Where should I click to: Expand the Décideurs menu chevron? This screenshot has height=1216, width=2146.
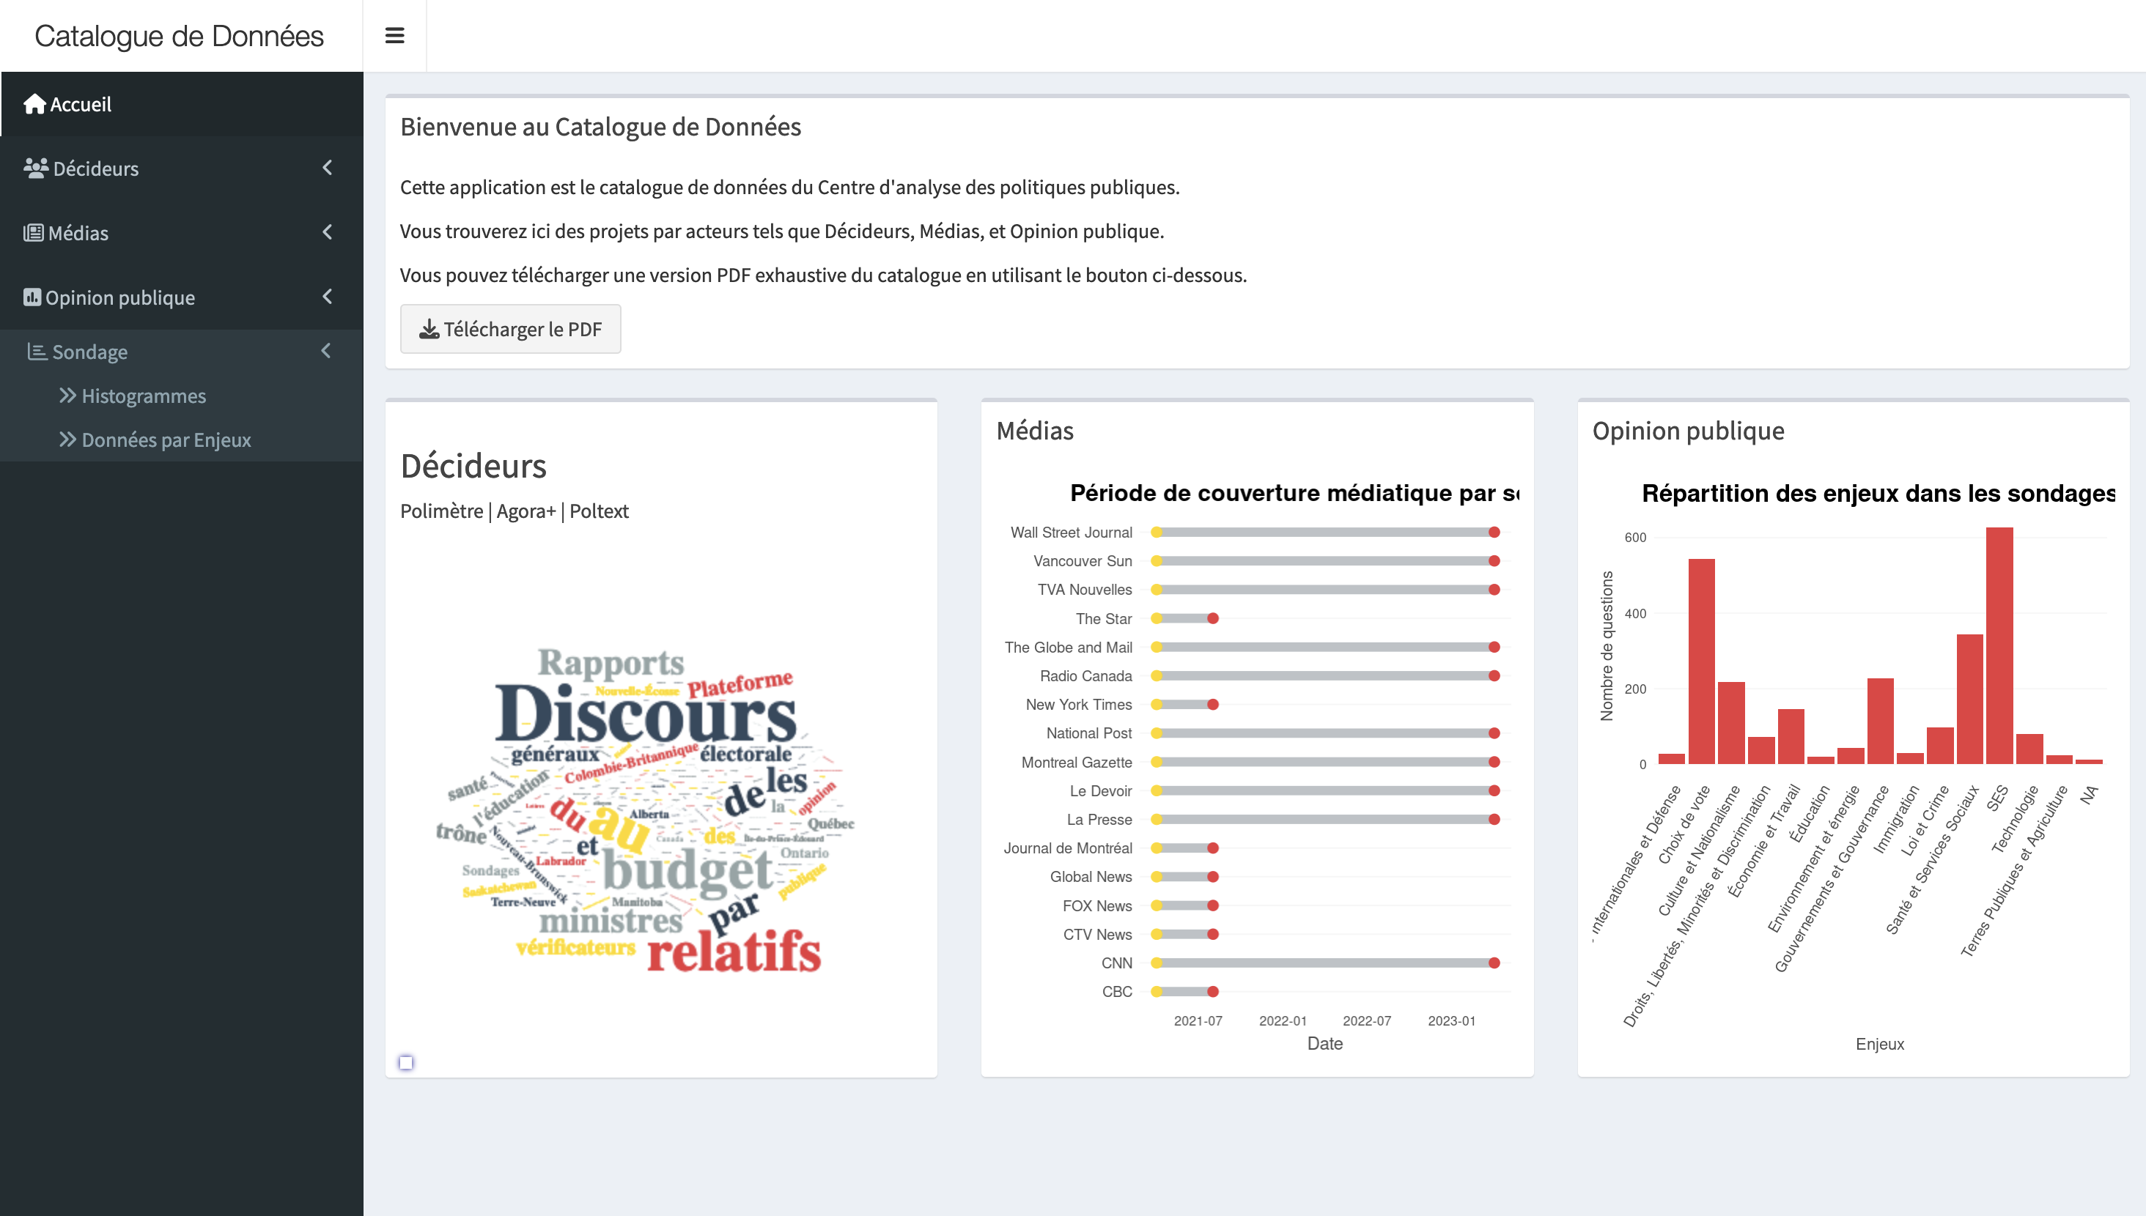click(328, 168)
